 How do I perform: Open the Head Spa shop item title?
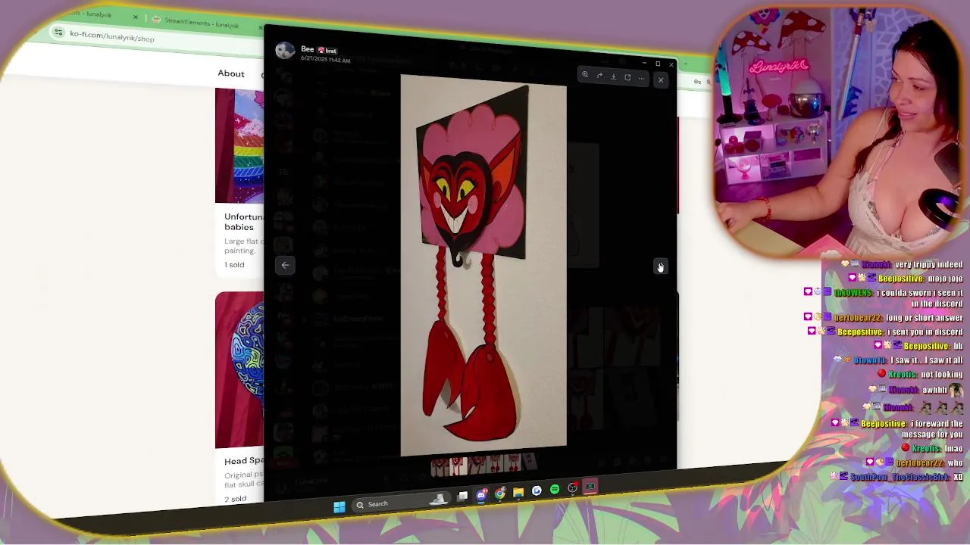click(244, 460)
